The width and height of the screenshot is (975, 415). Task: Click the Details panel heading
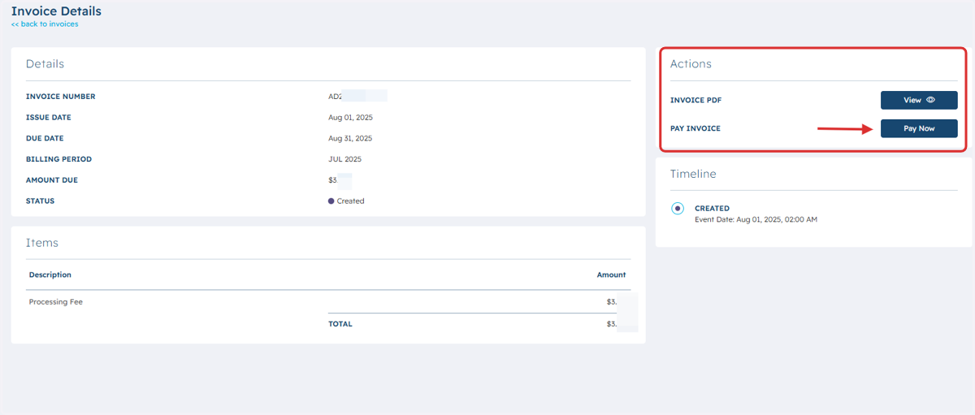pos(45,63)
